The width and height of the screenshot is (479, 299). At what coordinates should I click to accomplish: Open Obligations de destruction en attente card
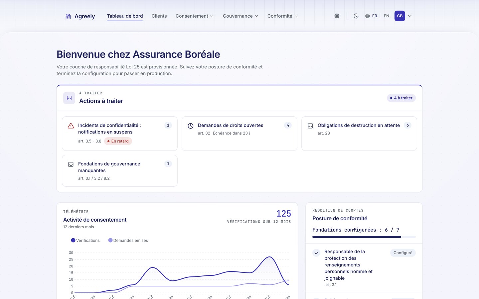click(x=359, y=134)
